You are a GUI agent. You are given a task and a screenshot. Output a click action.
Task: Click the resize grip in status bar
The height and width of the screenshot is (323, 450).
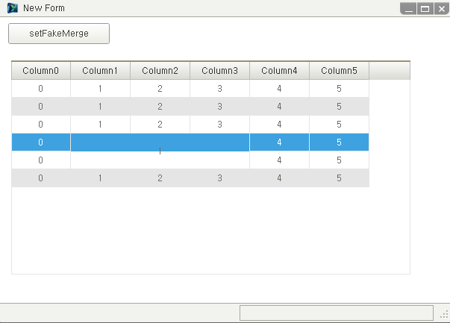click(x=444, y=314)
